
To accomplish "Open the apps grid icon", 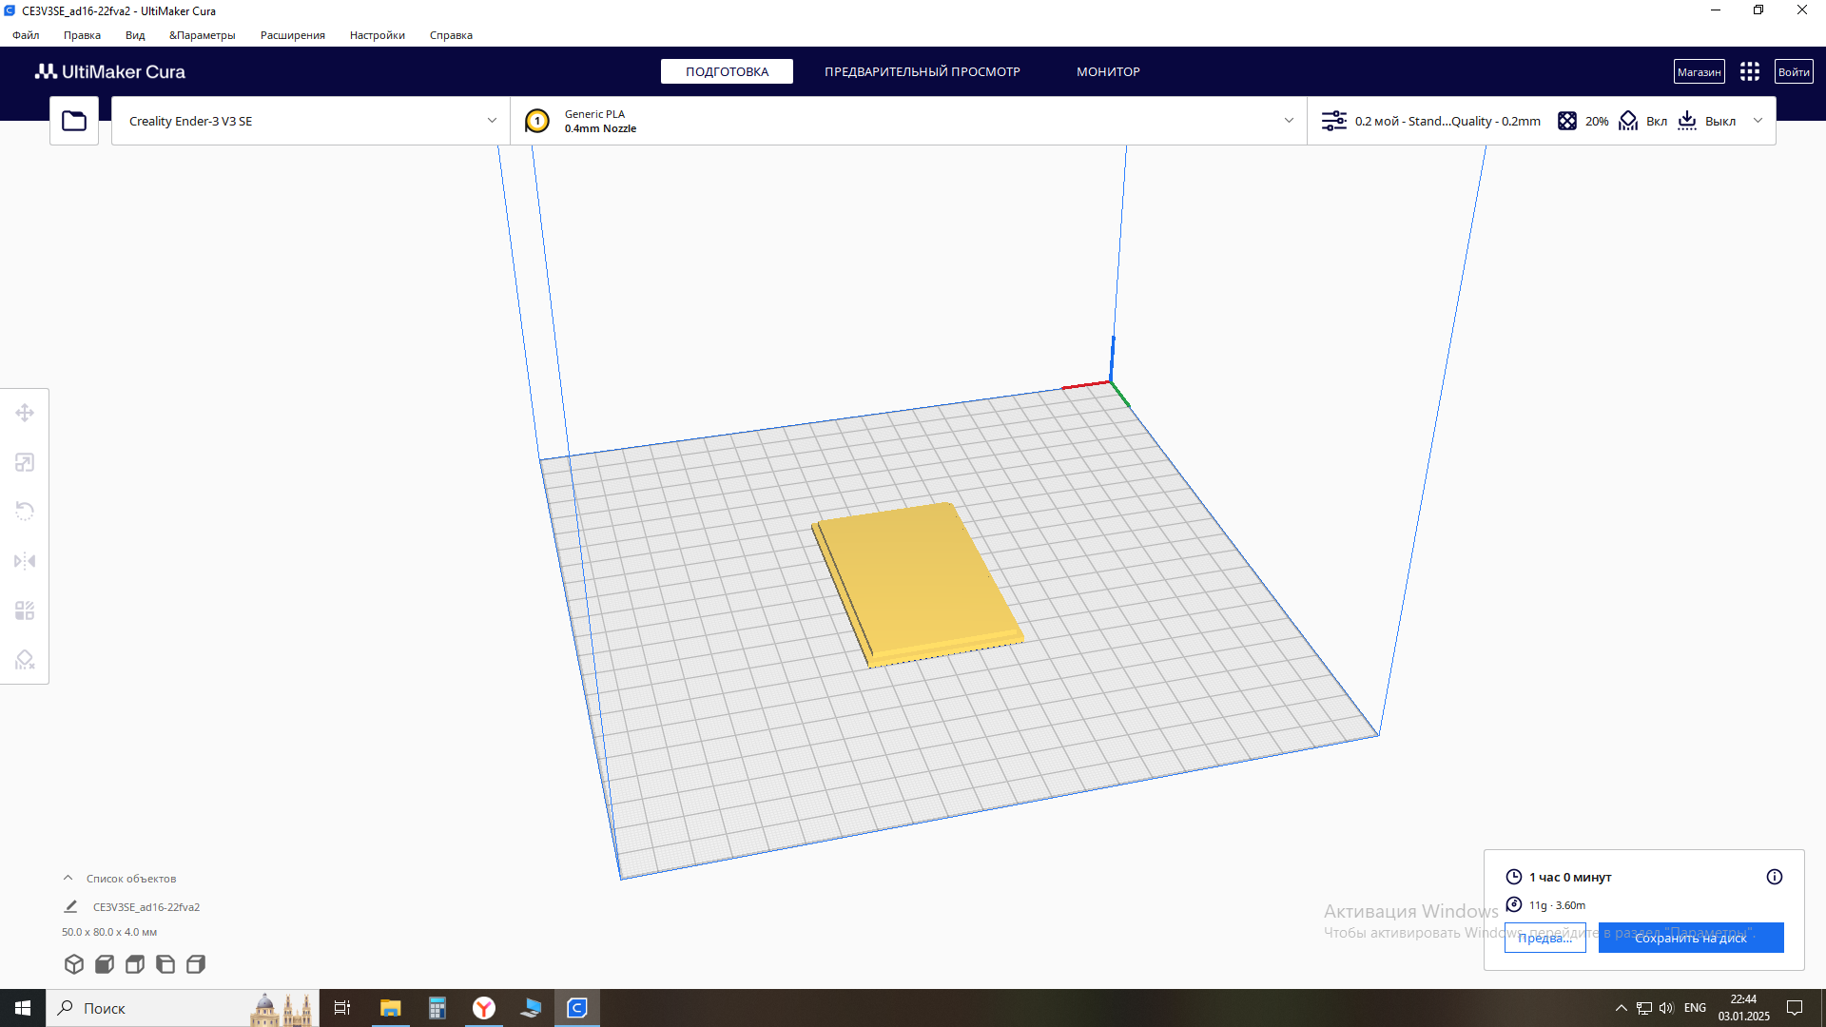I will [x=1750, y=72].
